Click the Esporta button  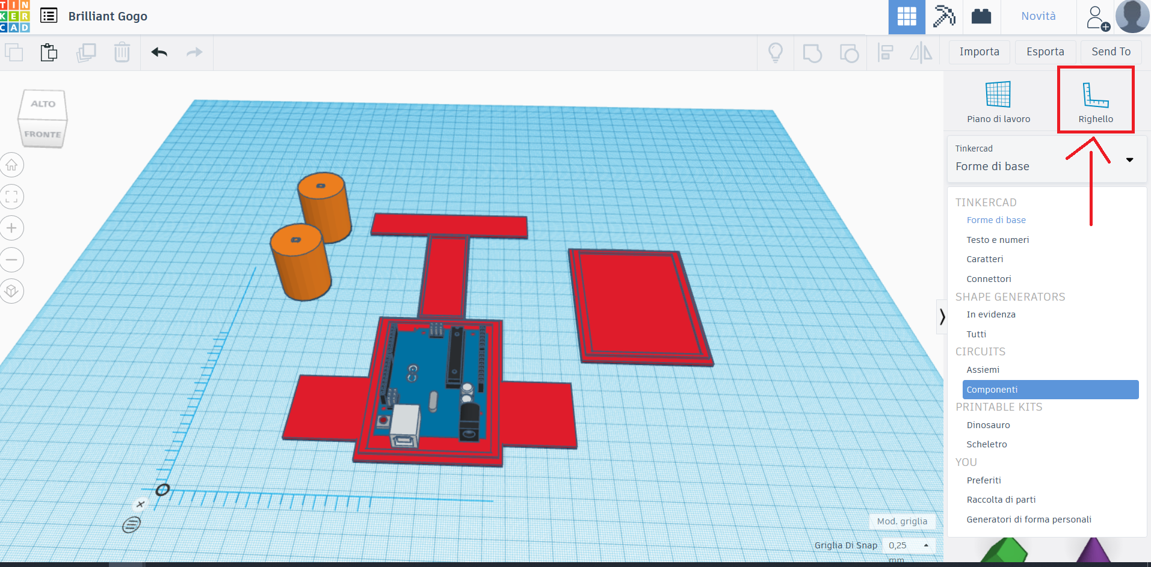(x=1045, y=52)
